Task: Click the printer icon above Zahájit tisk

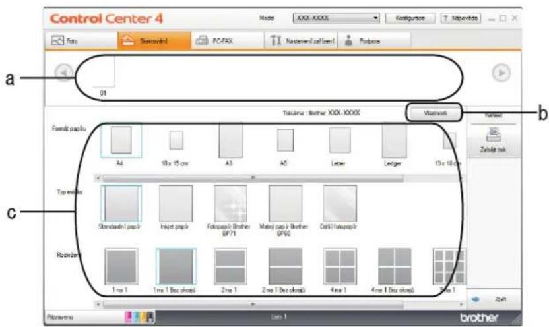Action: coord(494,135)
